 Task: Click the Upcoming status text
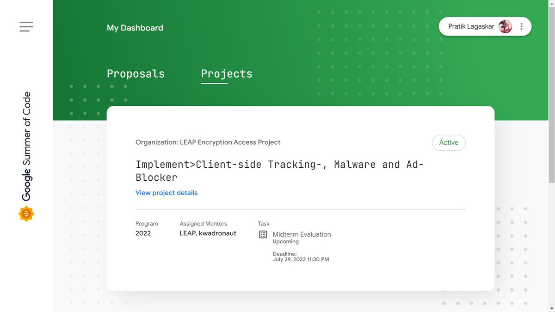(x=286, y=242)
